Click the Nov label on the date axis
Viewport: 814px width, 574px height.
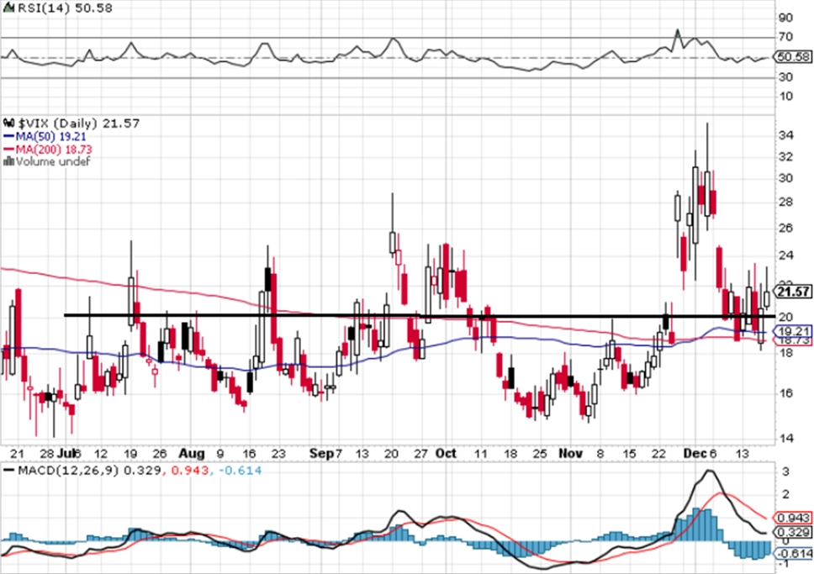click(x=570, y=453)
